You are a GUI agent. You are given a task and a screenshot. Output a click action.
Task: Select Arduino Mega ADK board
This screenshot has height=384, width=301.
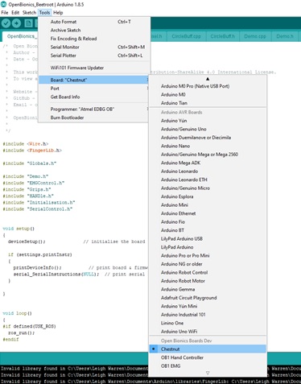pyautogui.click(x=208, y=163)
